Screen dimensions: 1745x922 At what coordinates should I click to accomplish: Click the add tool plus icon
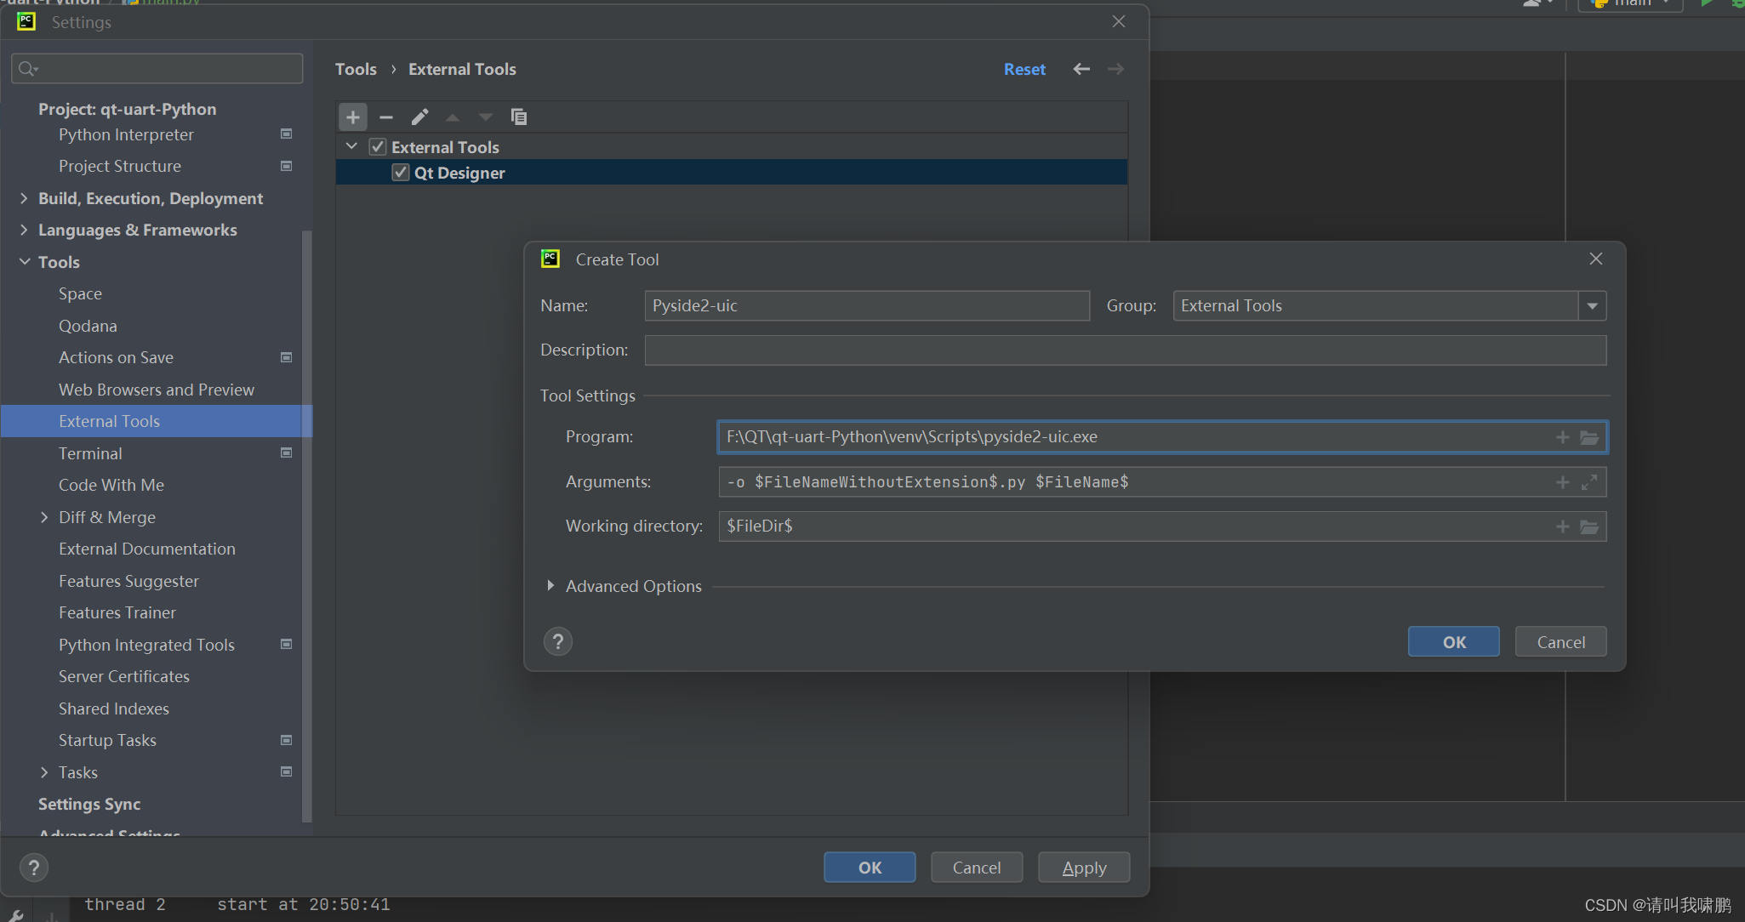point(353,117)
